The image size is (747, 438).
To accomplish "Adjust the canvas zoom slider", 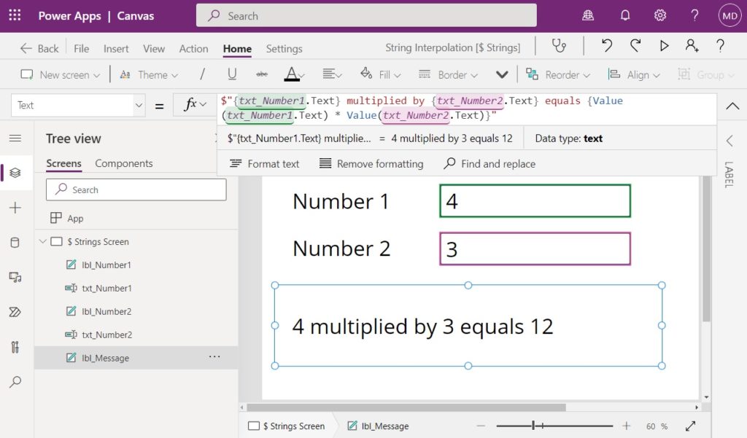I will pos(535,426).
